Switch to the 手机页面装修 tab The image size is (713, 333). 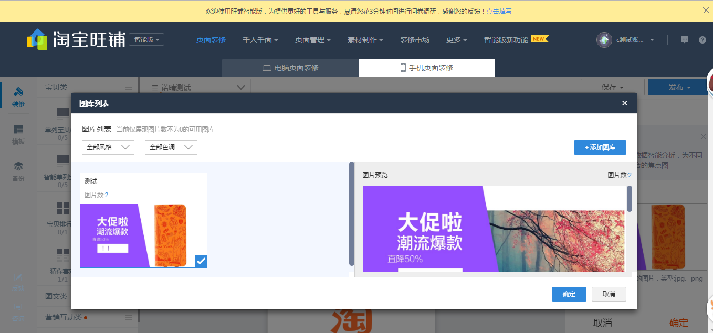tap(426, 67)
